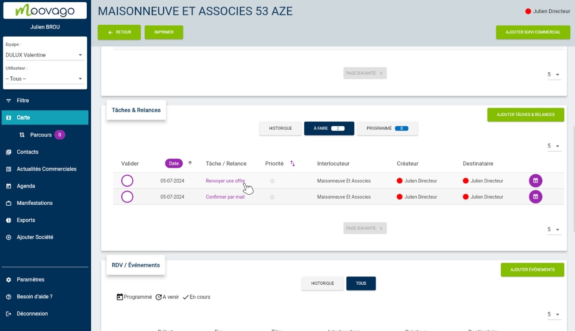Screen dimensions: 575x331
Task: Open rows-per-page dropdown in top card
Action: (x=554, y=75)
